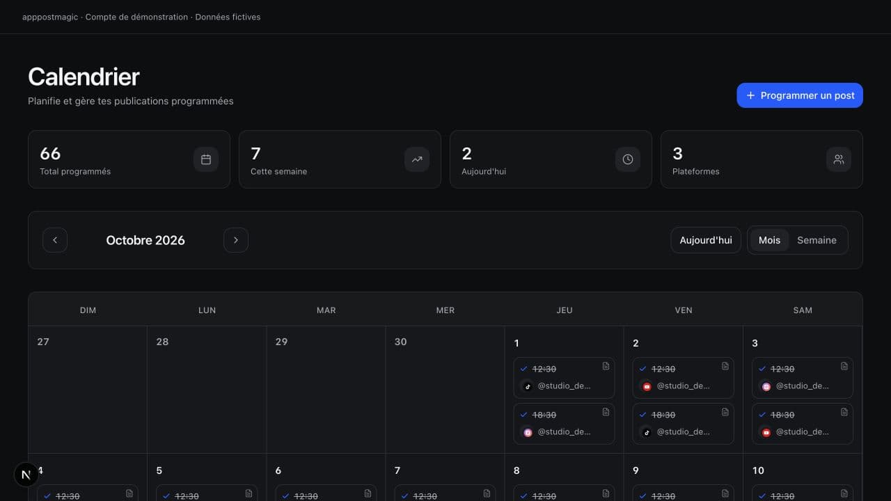Click @studio_de… handle on October 2 12:30 post
Image resolution: width=891 pixels, height=501 pixels.
pos(683,386)
